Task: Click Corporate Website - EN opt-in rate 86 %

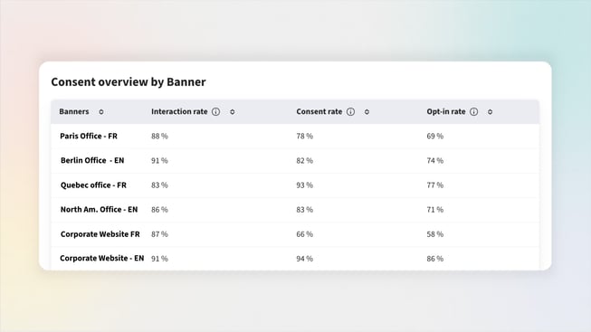Action: (x=435, y=259)
